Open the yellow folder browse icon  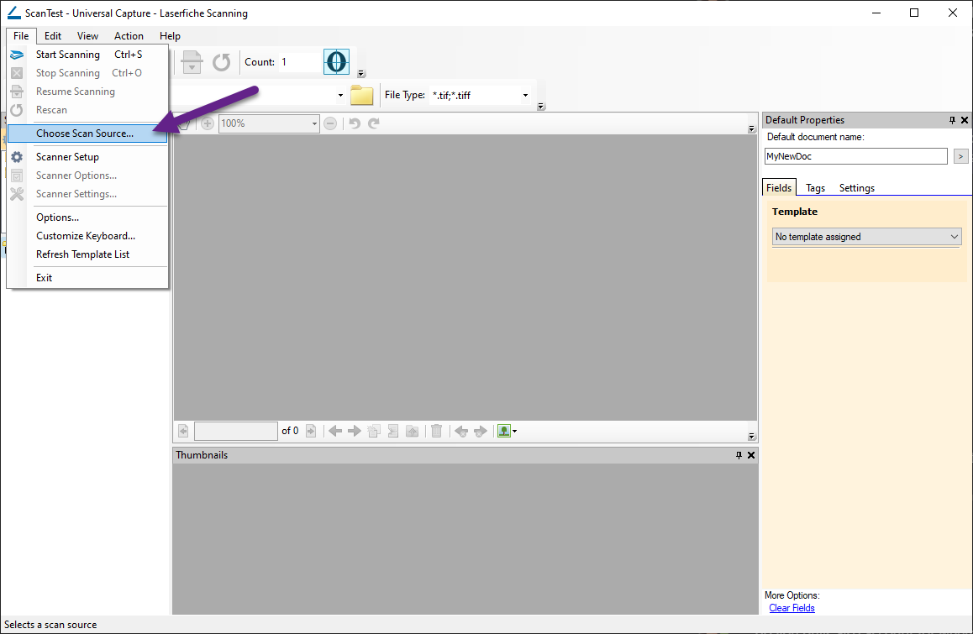(x=362, y=95)
